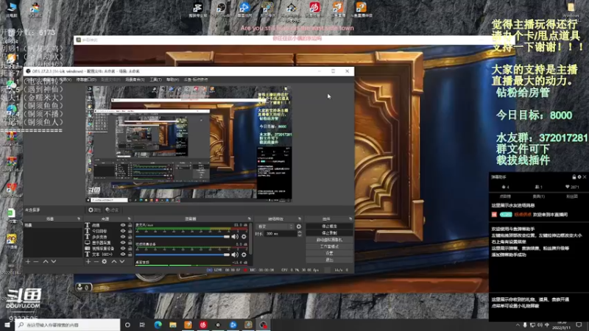
Task: Click the danmu assistant lock icon
Action: click(574, 177)
